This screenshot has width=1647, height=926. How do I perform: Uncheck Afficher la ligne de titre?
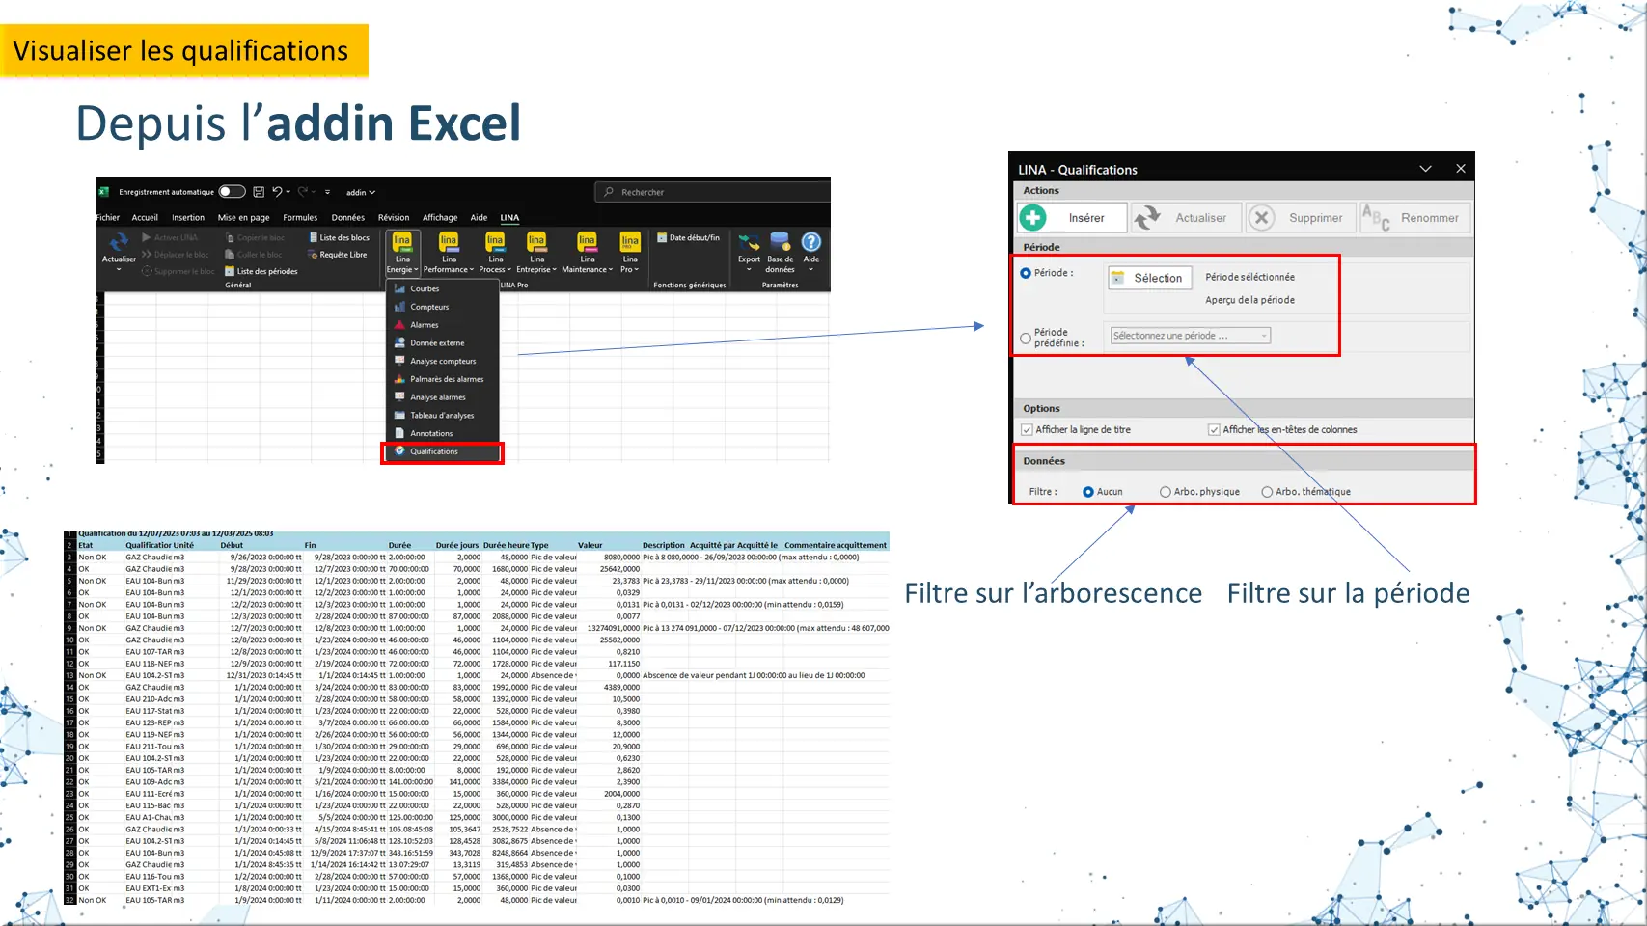pyautogui.click(x=1027, y=430)
